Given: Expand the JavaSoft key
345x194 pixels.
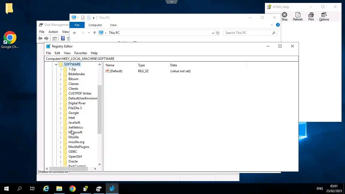Looking at the screenshot, I should pyautogui.click(x=60, y=123).
